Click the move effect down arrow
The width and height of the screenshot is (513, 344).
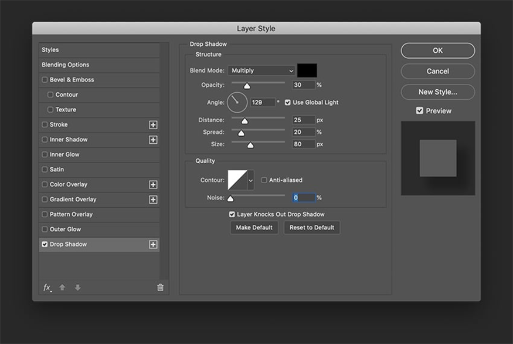pyautogui.click(x=77, y=288)
